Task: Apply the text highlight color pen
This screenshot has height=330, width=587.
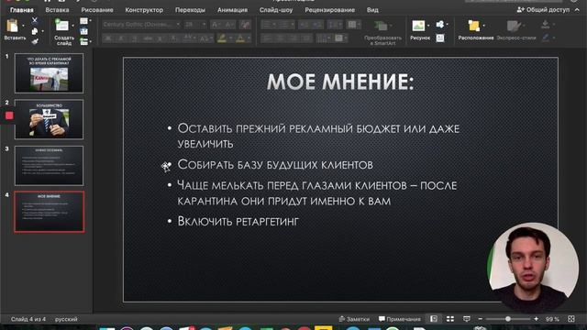Action: tap(222, 38)
